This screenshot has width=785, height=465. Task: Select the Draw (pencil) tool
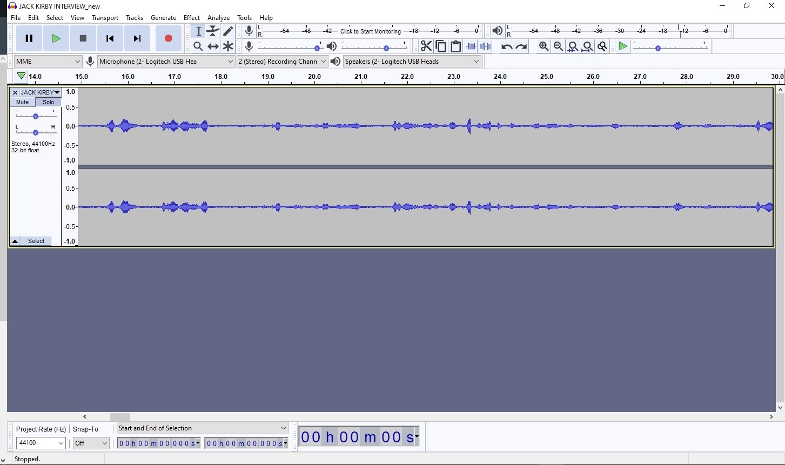click(x=228, y=31)
